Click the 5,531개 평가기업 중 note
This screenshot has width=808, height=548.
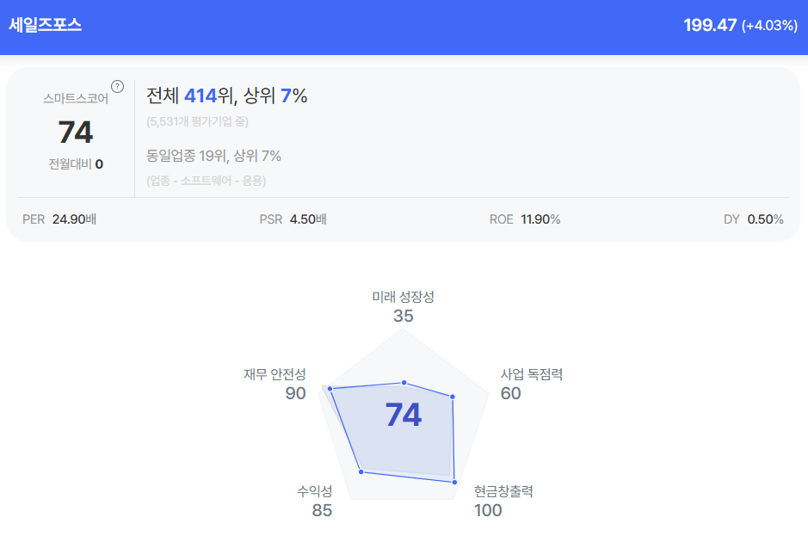(197, 121)
